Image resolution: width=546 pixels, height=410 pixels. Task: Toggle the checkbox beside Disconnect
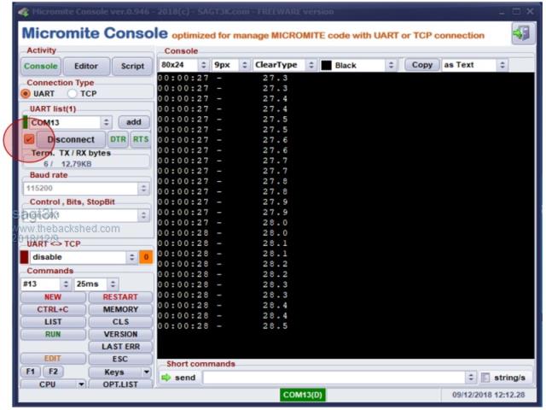pos(29,139)
